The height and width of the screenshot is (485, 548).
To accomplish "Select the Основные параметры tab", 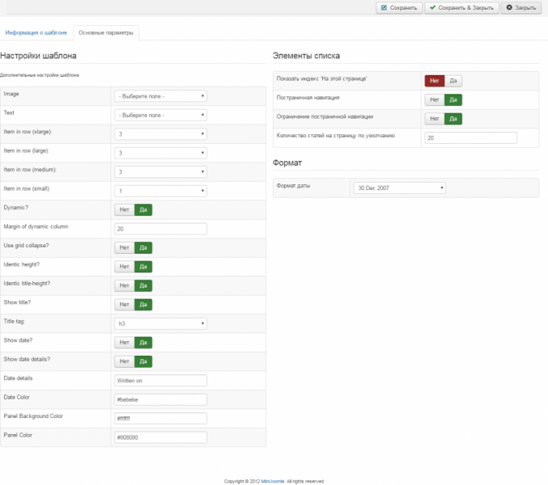I will click(x=107, y=33).
